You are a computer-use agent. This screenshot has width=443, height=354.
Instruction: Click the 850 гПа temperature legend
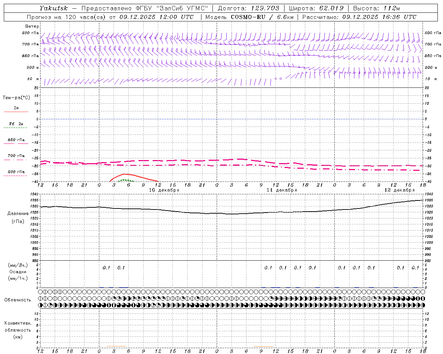click(16, 141)
